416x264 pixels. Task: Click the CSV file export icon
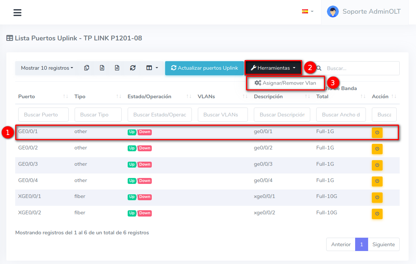tap(117, 68)
